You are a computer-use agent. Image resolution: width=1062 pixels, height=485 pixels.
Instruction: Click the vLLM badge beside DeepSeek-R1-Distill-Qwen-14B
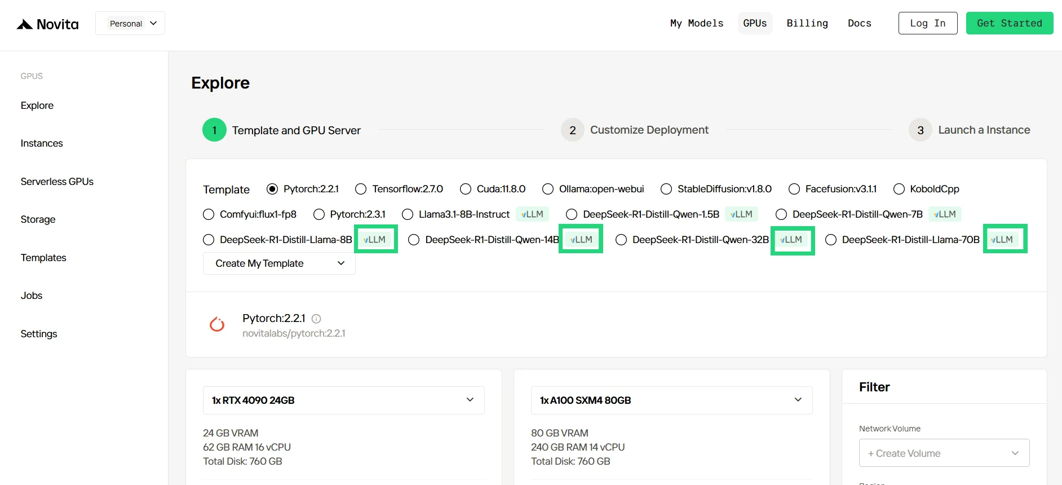click(x=581, y=240)
